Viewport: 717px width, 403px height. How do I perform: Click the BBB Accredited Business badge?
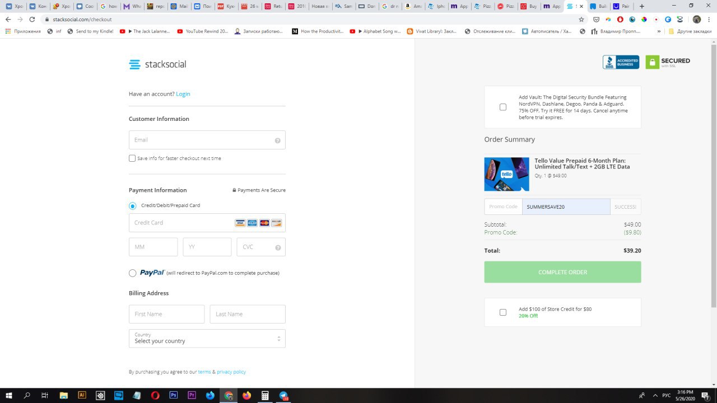tap(621, 62)
